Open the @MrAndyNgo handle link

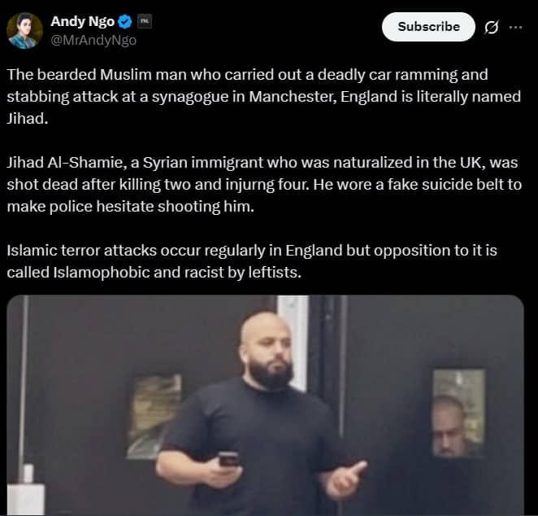[x=93, y=40]
